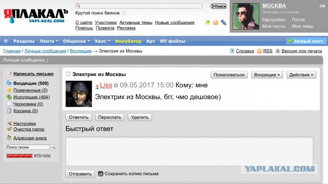Click the logout icon in profile corner
The height and width of the screenshot is (184, 328).
click(x=322, y=6)
